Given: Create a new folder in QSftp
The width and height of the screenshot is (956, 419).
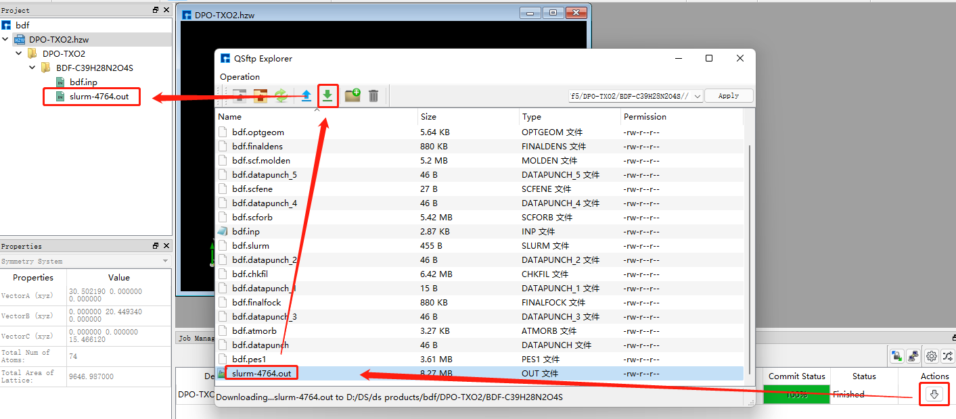Looking at the screenshot, I should coord(352,95).
